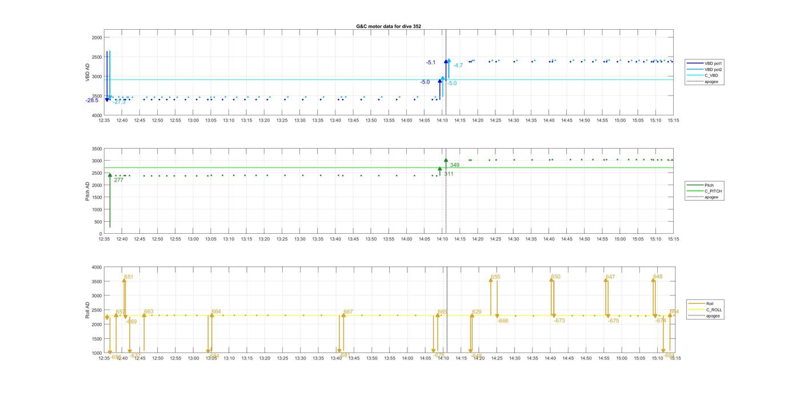This screenshot has width=800, height=396.
Task: Click apogee entry in the Roll legend
Action: (x=705, y=316)
